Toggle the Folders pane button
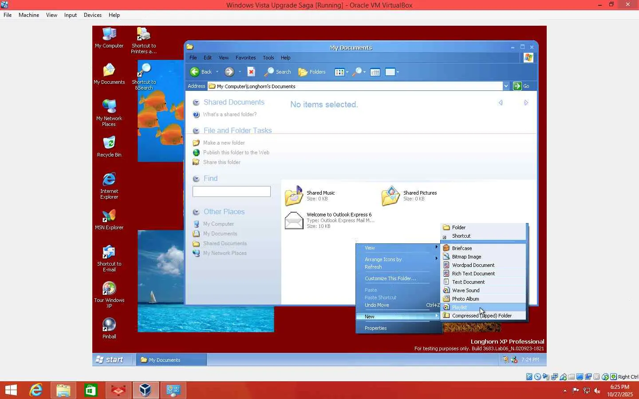Screen dimensions: 639x399 pos(312,72)
